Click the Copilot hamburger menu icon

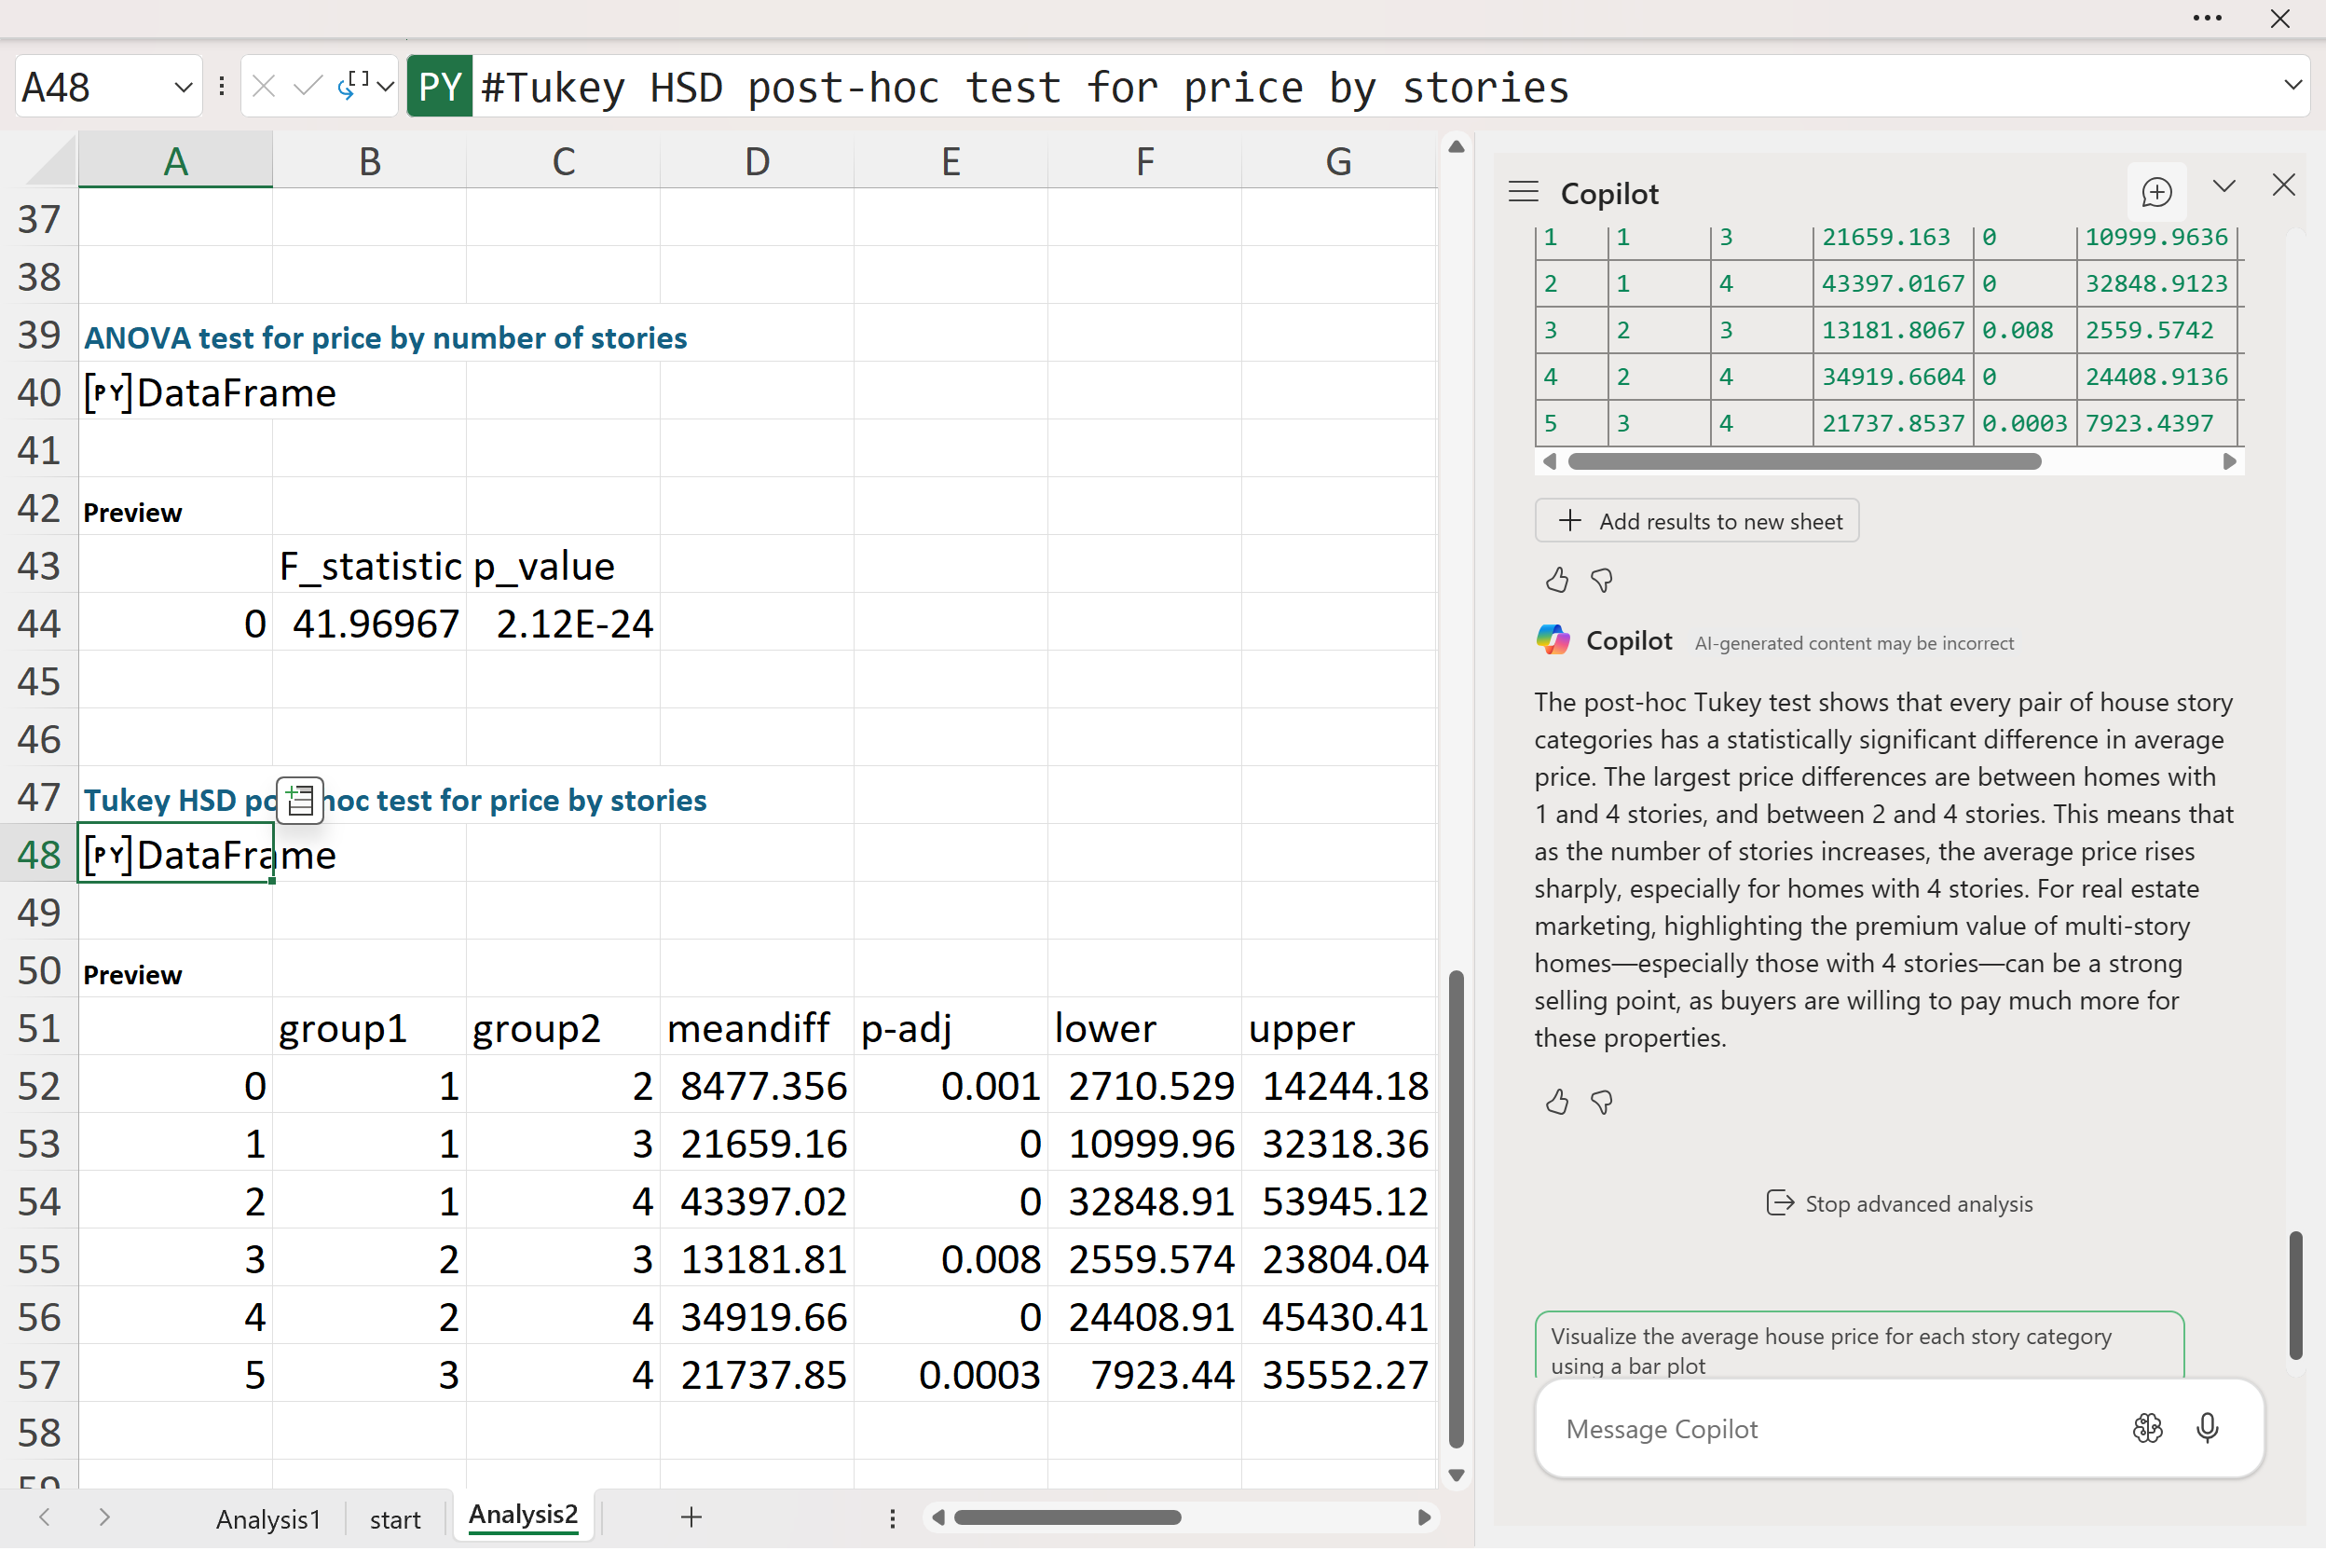click(1523, 192)
